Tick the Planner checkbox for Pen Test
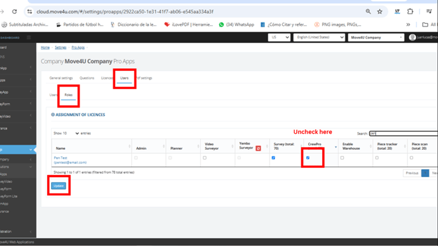 [x=170, y=158]
